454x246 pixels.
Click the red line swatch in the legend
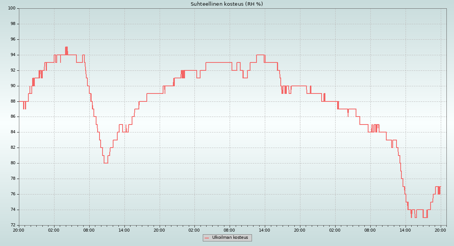point(207,238)
